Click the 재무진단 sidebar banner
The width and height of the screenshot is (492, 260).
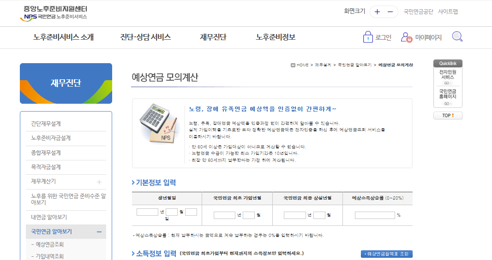tap(66, 83)
